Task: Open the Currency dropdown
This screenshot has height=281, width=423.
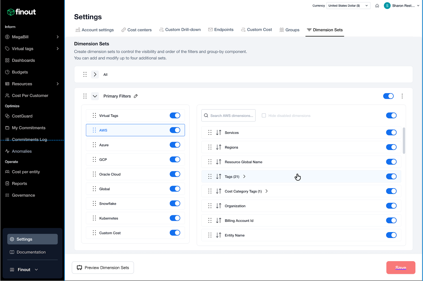Action: [348, 6]
